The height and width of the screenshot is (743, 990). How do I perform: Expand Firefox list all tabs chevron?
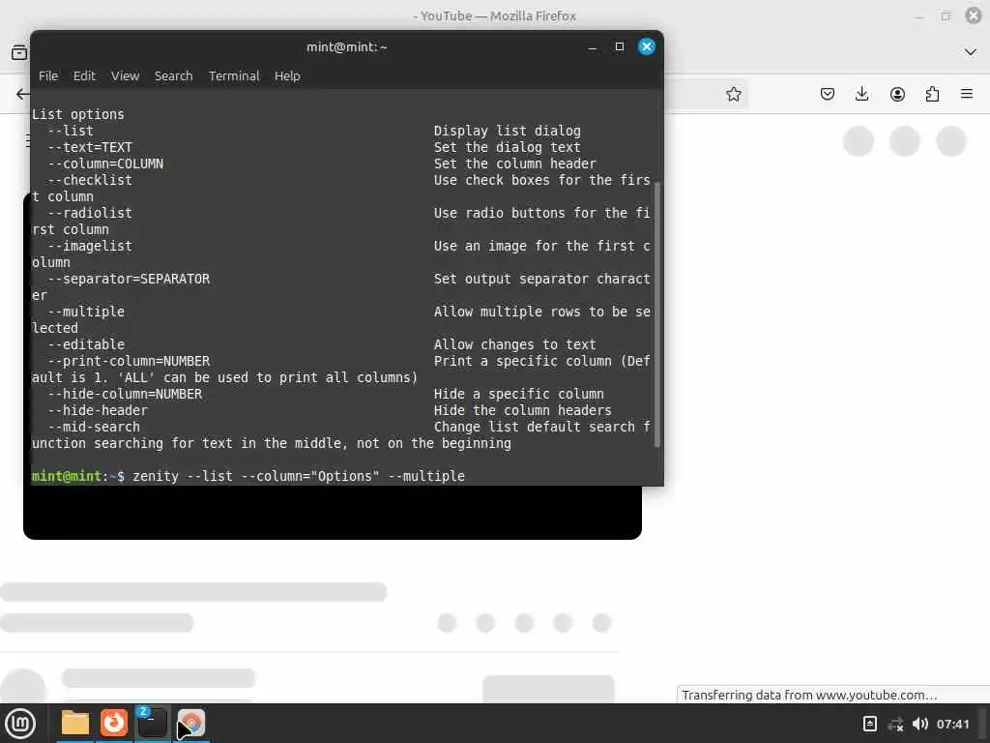[971, 52]
